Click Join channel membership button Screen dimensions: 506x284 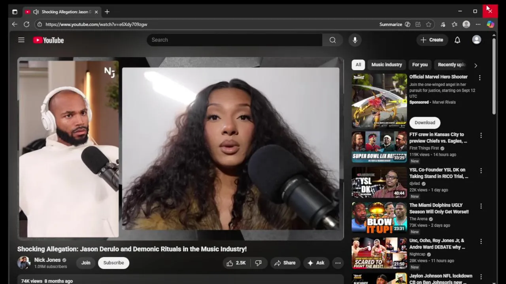click(x=86, y=263)
